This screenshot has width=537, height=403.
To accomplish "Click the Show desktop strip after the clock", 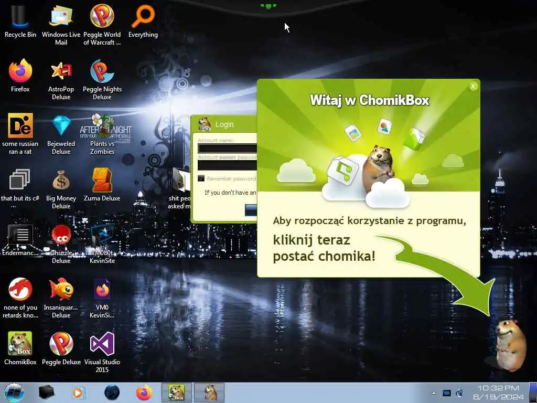I will (x=533, y=393).
